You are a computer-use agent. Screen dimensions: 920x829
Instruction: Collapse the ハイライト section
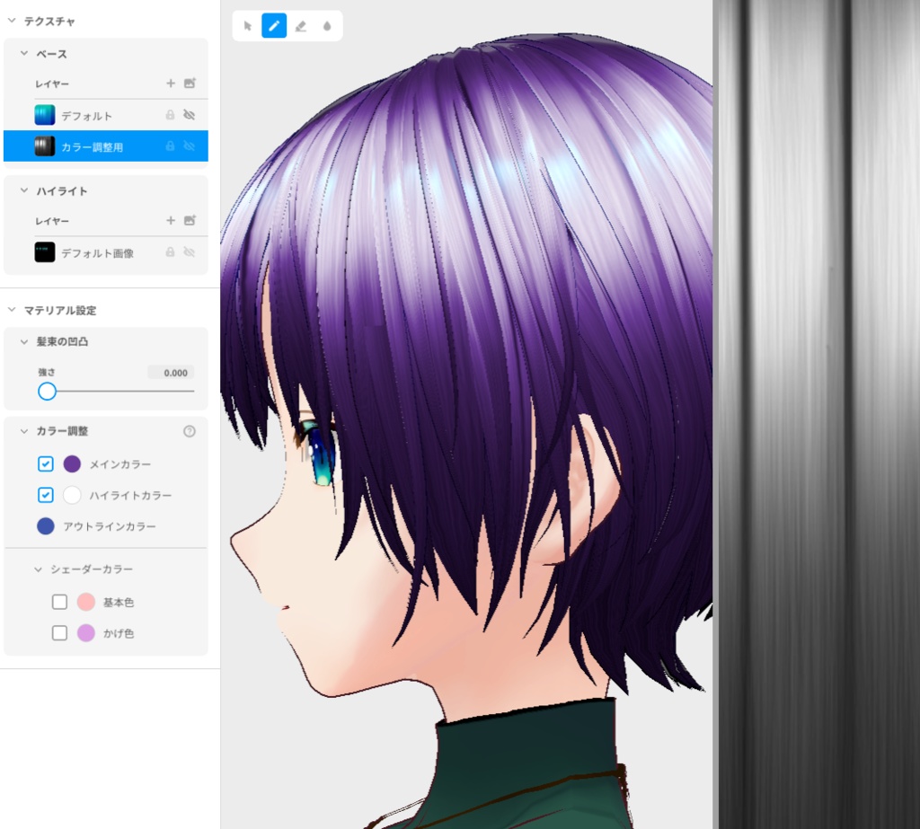coord(25,190)
